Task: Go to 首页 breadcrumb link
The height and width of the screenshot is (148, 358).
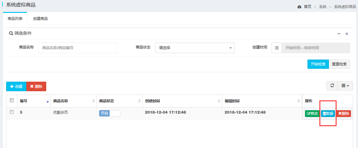Action: [x=307, y=7]
